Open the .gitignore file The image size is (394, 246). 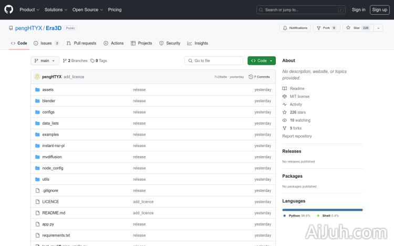[50, 190]
